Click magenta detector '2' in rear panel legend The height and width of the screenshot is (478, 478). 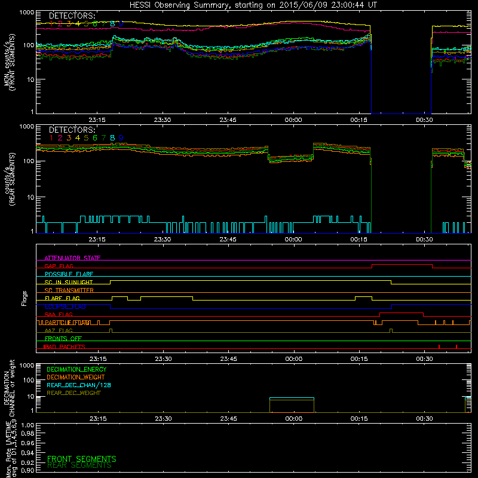coord(60,138)
